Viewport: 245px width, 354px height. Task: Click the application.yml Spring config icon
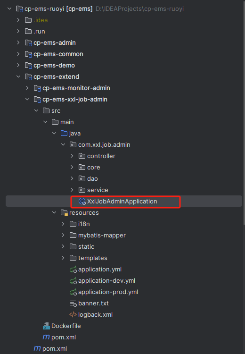click(73, 270)
